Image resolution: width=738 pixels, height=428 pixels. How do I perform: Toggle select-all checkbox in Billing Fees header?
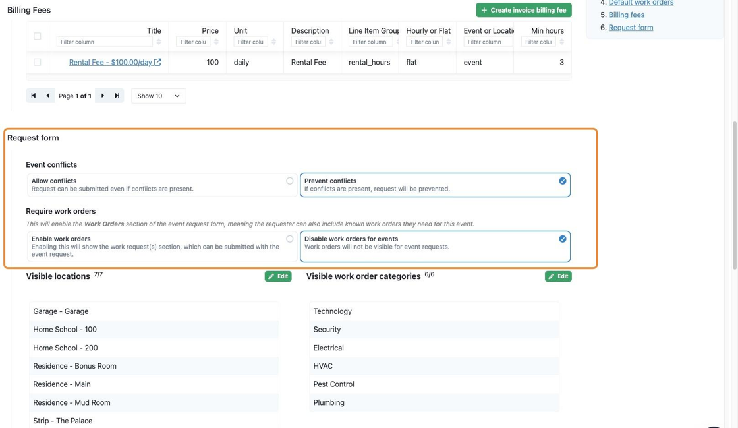click(x=37, y=36)
